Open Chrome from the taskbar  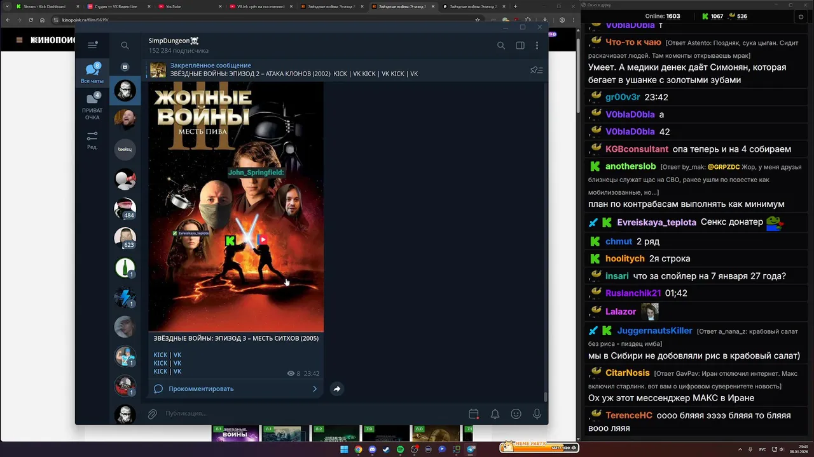tap(358, 449)
